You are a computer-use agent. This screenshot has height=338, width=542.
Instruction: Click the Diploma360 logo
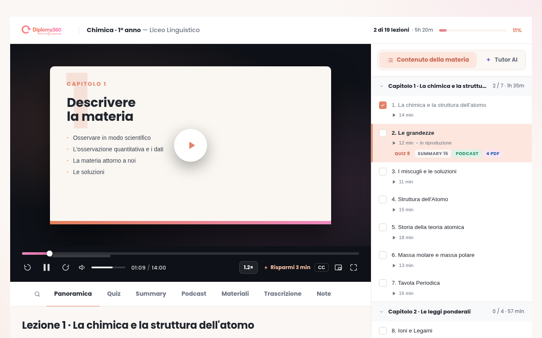[41, 30]
